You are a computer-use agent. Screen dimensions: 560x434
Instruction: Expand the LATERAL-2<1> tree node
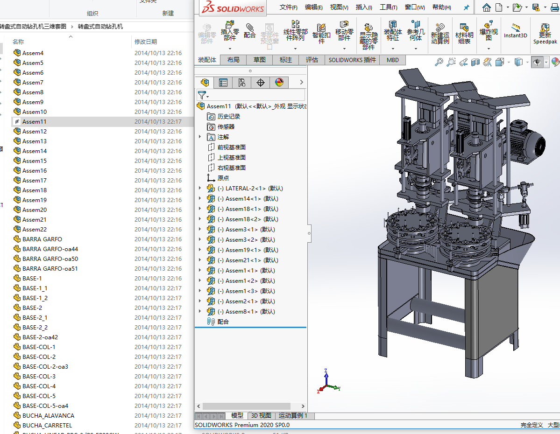[200, 188]
